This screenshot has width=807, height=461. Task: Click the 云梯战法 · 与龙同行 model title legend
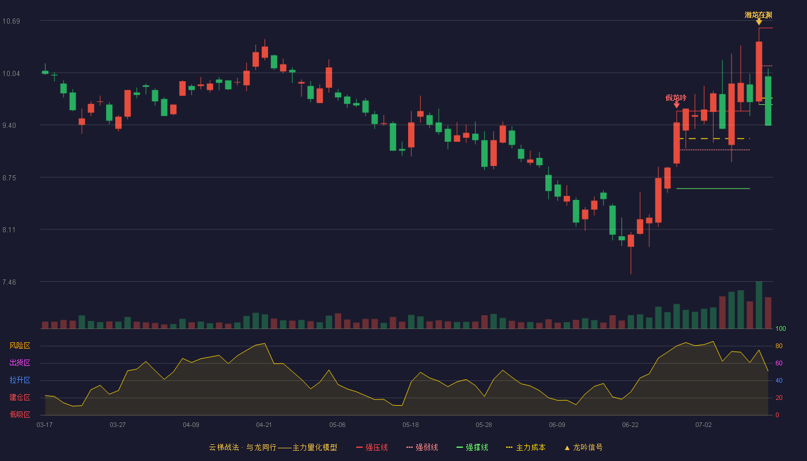pos(273,447)
